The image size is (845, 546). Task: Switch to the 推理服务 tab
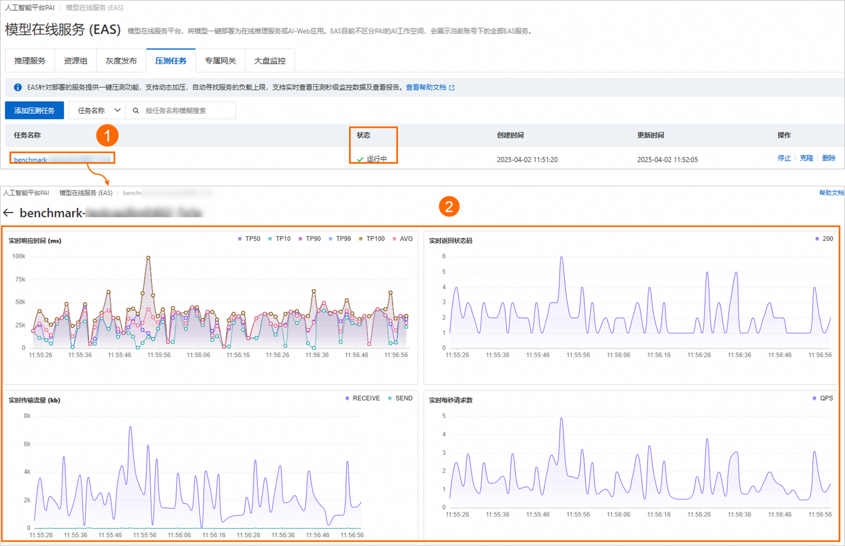click(30, 61)
